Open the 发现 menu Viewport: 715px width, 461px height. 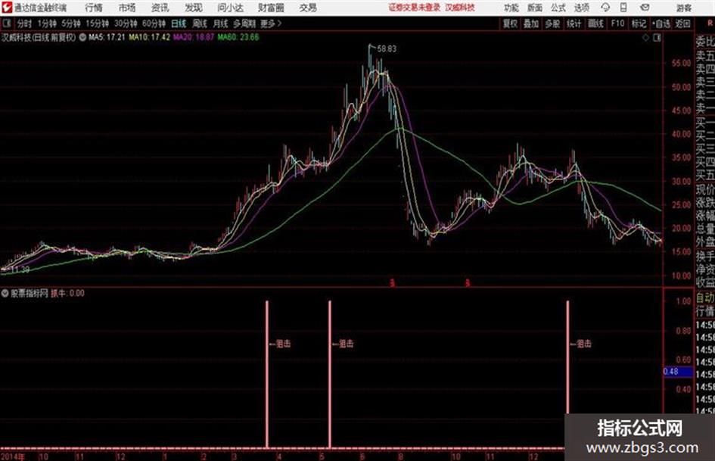point(194,8)
